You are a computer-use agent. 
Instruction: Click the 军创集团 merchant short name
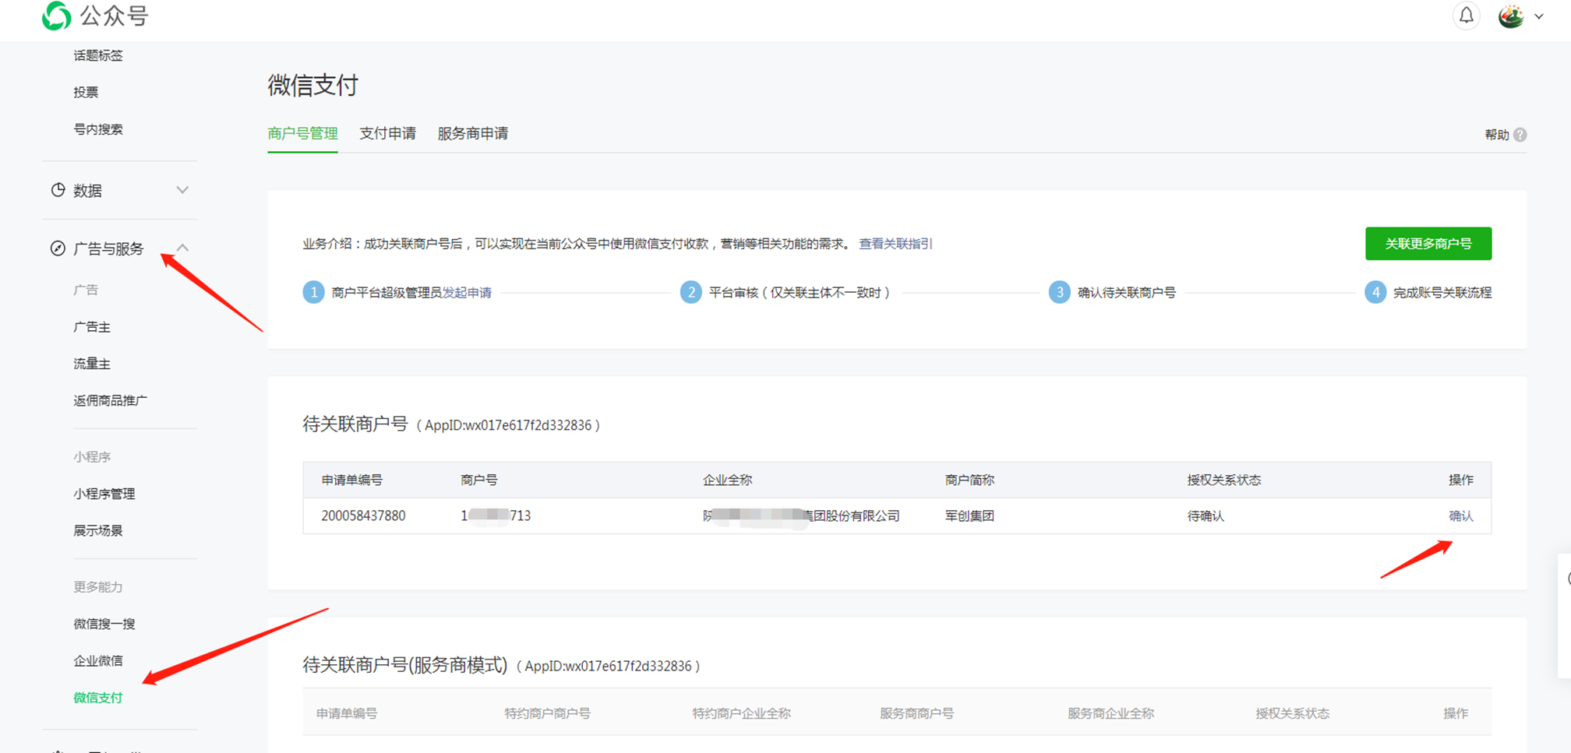click(969, 515)
